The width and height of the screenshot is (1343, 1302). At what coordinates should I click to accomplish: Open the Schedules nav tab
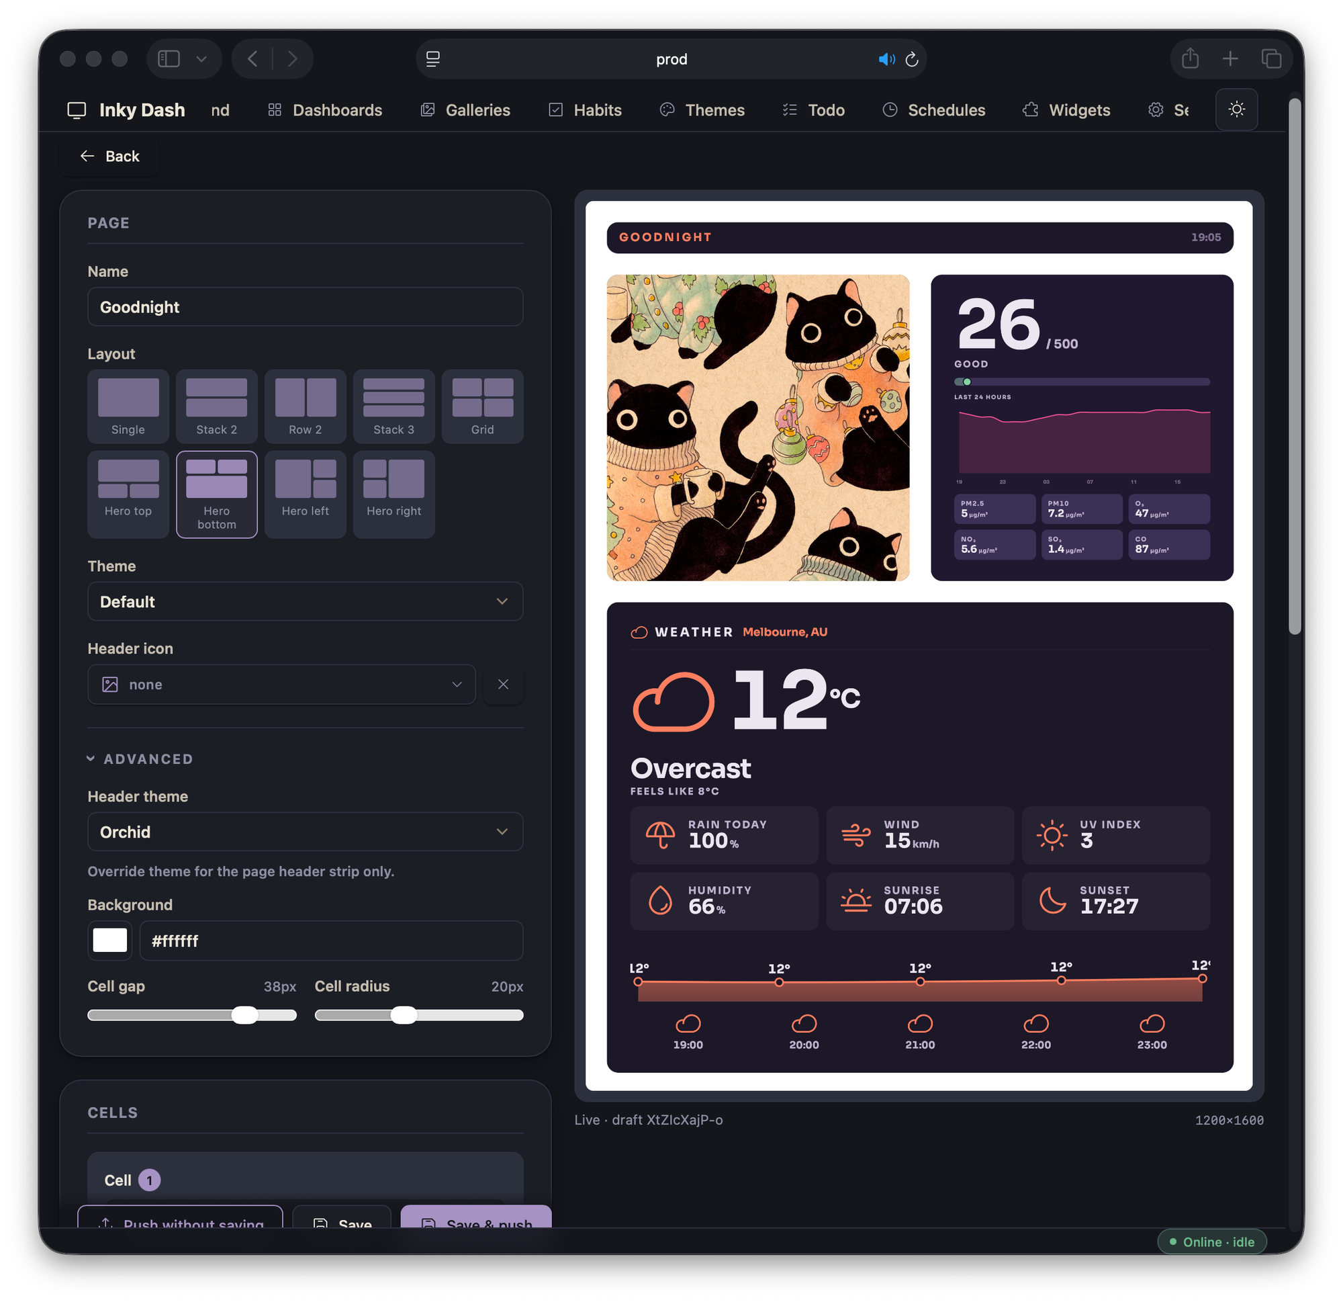coord(934,110)
